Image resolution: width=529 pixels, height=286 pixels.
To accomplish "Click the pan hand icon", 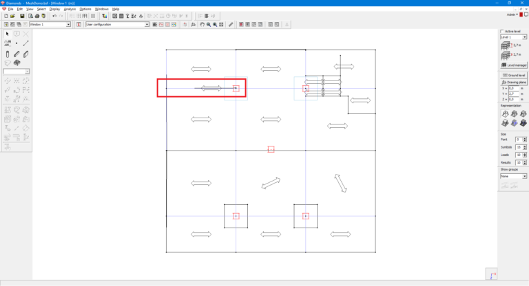I will 202,25.
